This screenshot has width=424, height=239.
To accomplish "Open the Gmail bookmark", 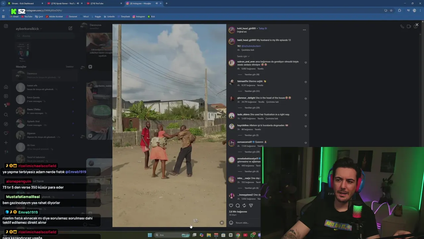I will coord(14,17).
